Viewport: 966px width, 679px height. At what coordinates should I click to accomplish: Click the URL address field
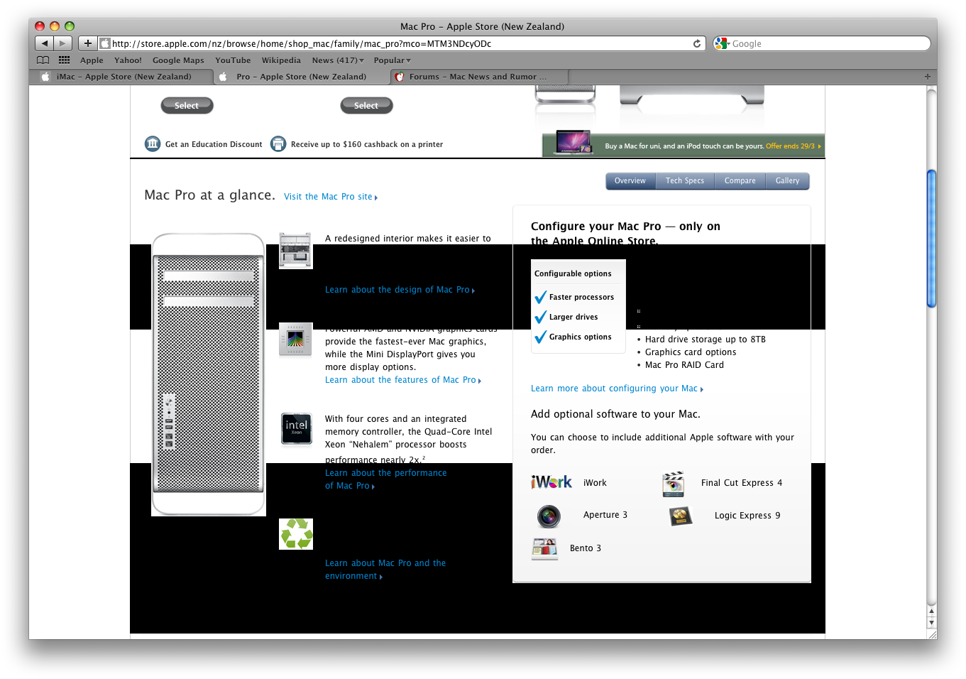pos(401,43)
